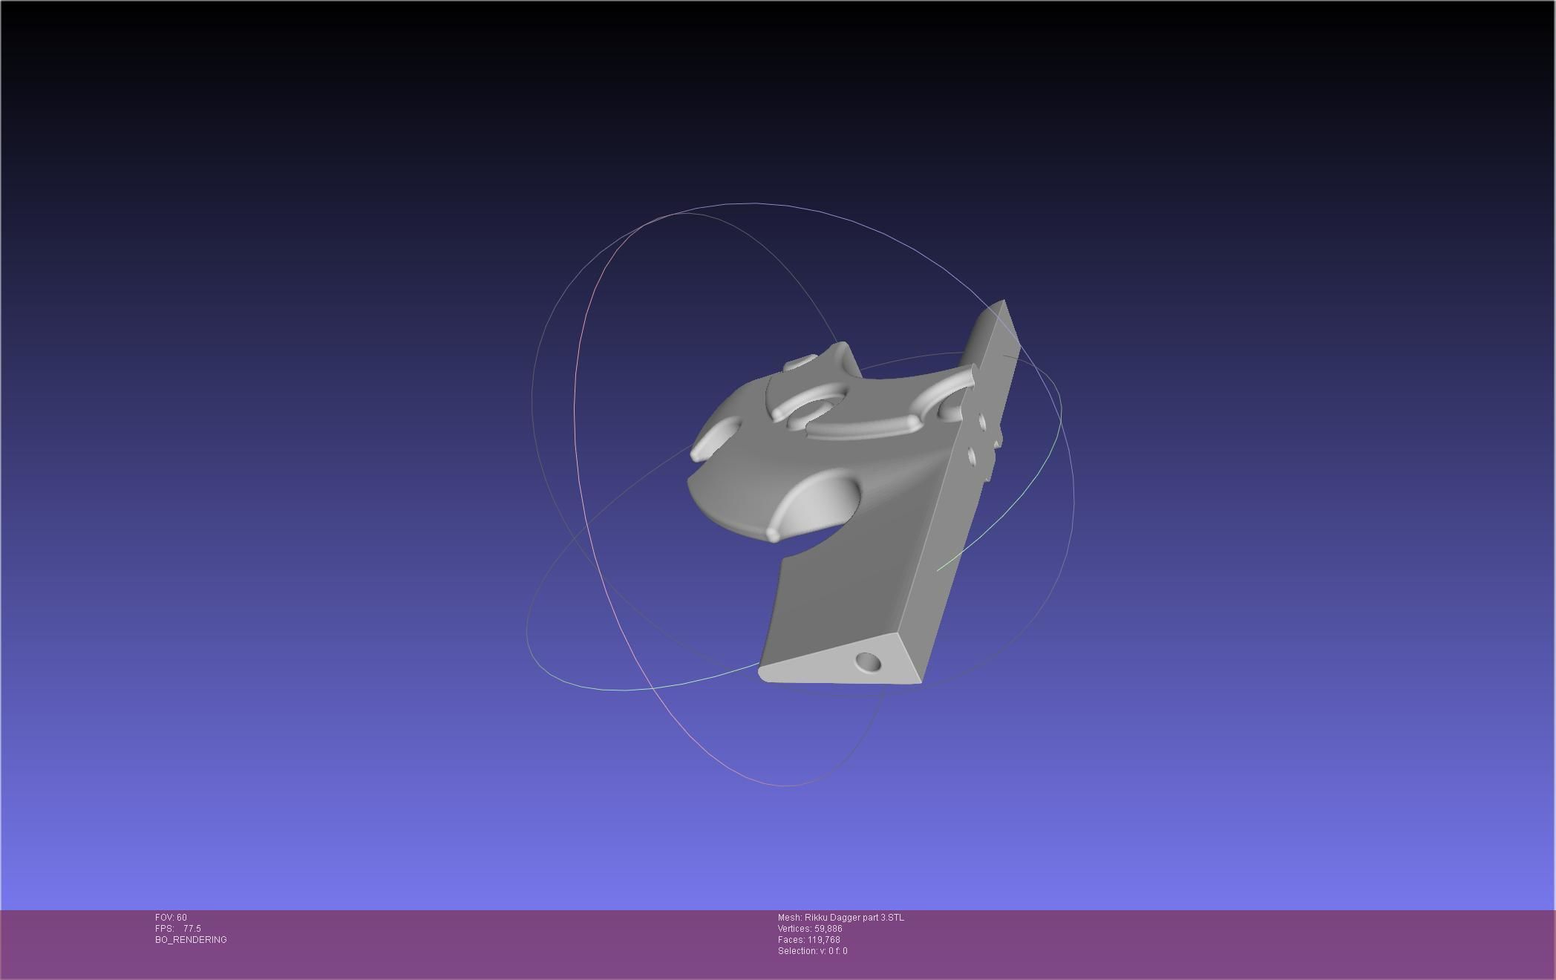The image size is (1556, 980).
Task: Click the dome-shaped bump on the model's front
Action: [x=817, y=501]
